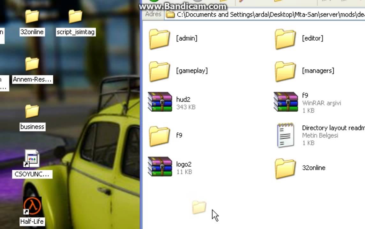Image resolution: width=365 pixels, height=229 pixels.
Task: Select the 32online folder icon in Explorer window
Action: (285, 169)
